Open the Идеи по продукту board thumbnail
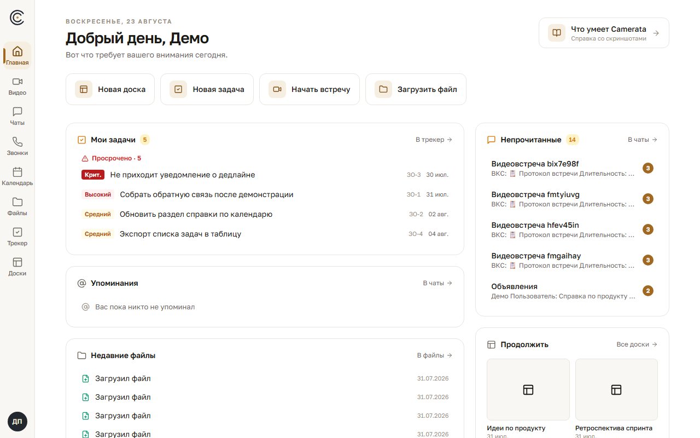The width and height of the screenshot is (700, 438). 528,389
